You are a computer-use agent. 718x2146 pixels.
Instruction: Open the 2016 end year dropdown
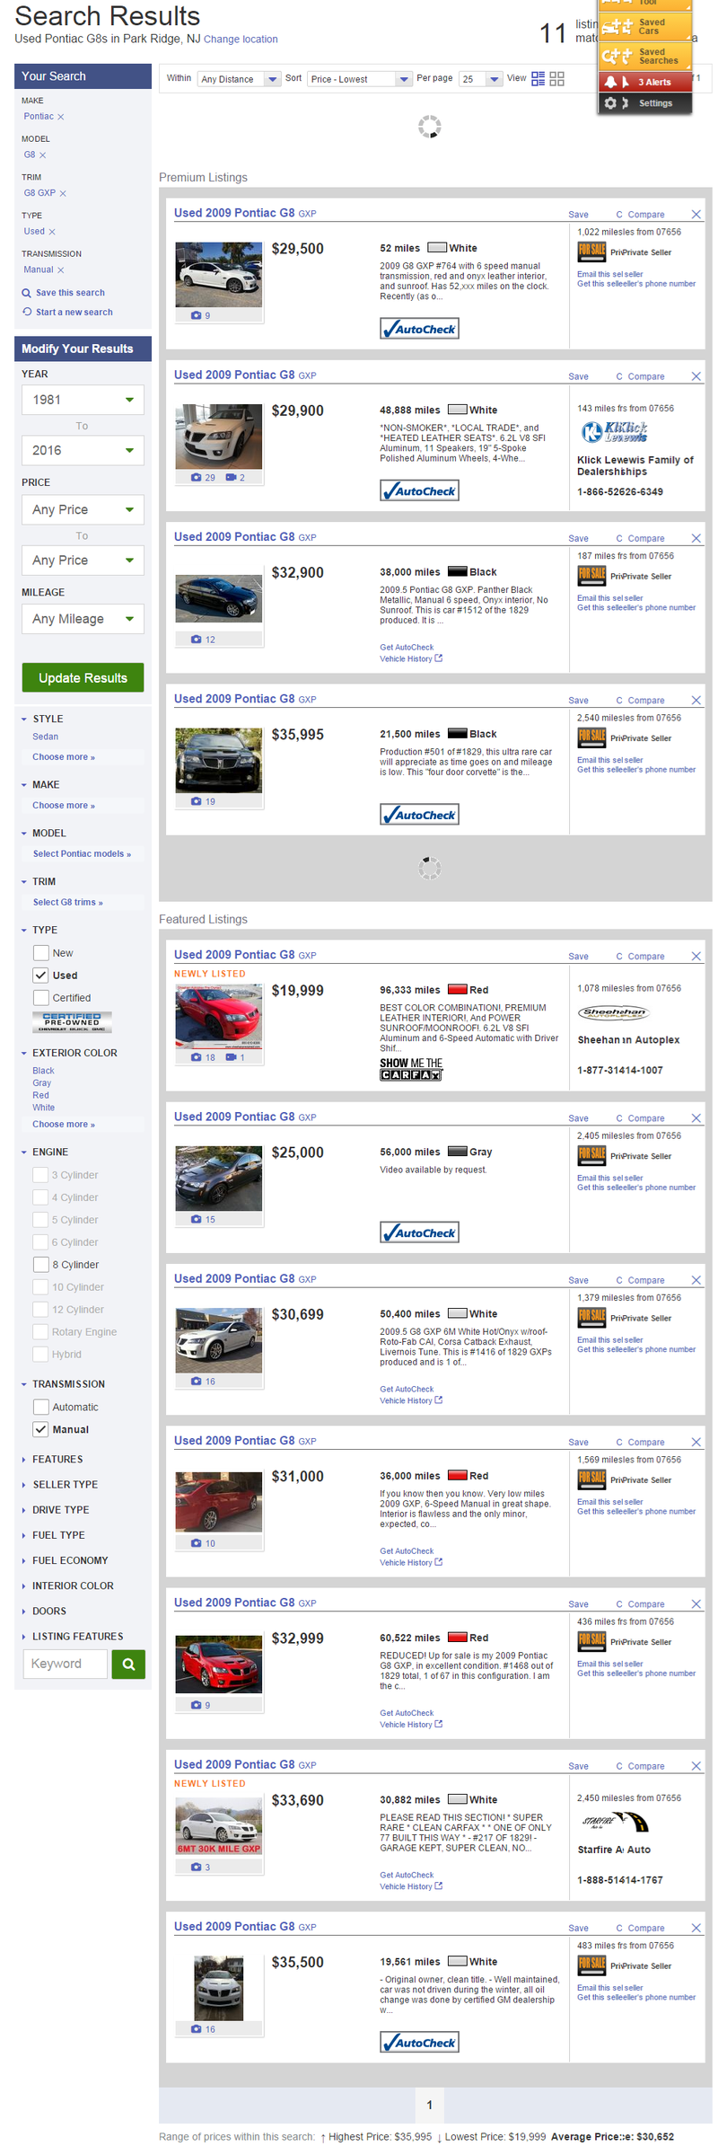pos(83,450)
